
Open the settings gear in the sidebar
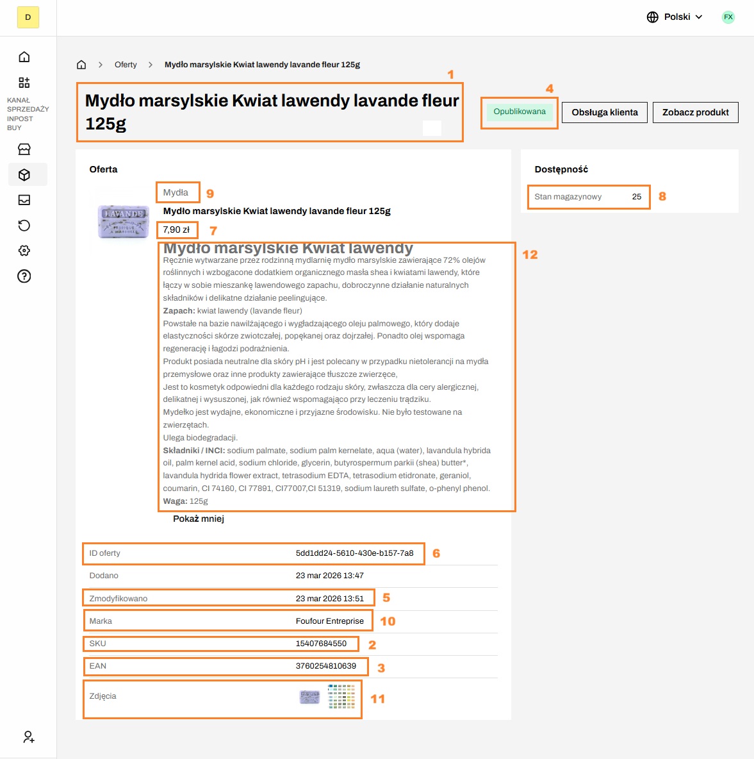(24, 251)
